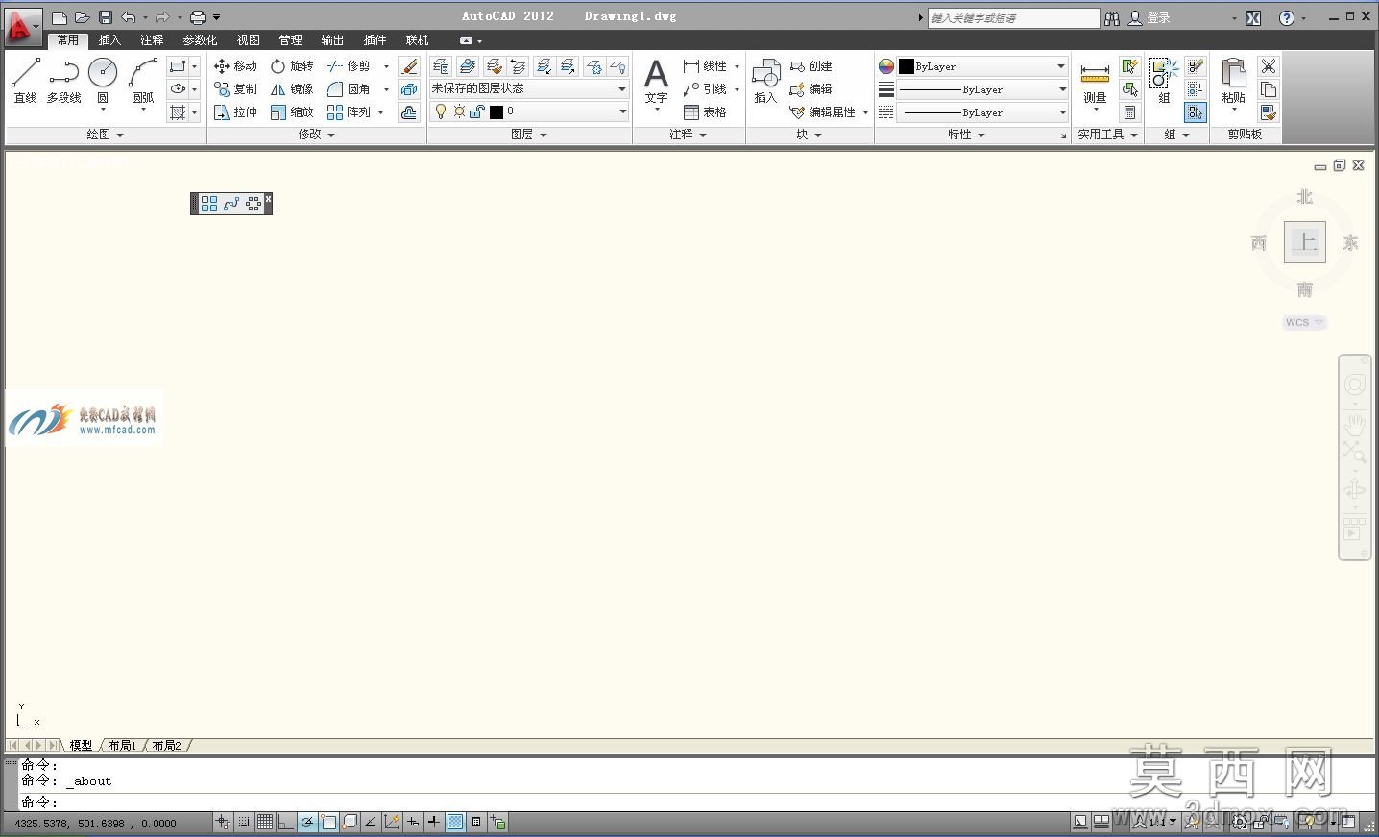Image resolution: width=1379 pixels, height=837 pixels.
Task: Switch to the 管理 ribbon tab
Action: pyautogui.click(x=290, y=40)
